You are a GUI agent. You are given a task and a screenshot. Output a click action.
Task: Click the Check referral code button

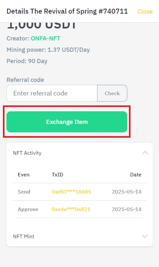(x=112, y=93)
